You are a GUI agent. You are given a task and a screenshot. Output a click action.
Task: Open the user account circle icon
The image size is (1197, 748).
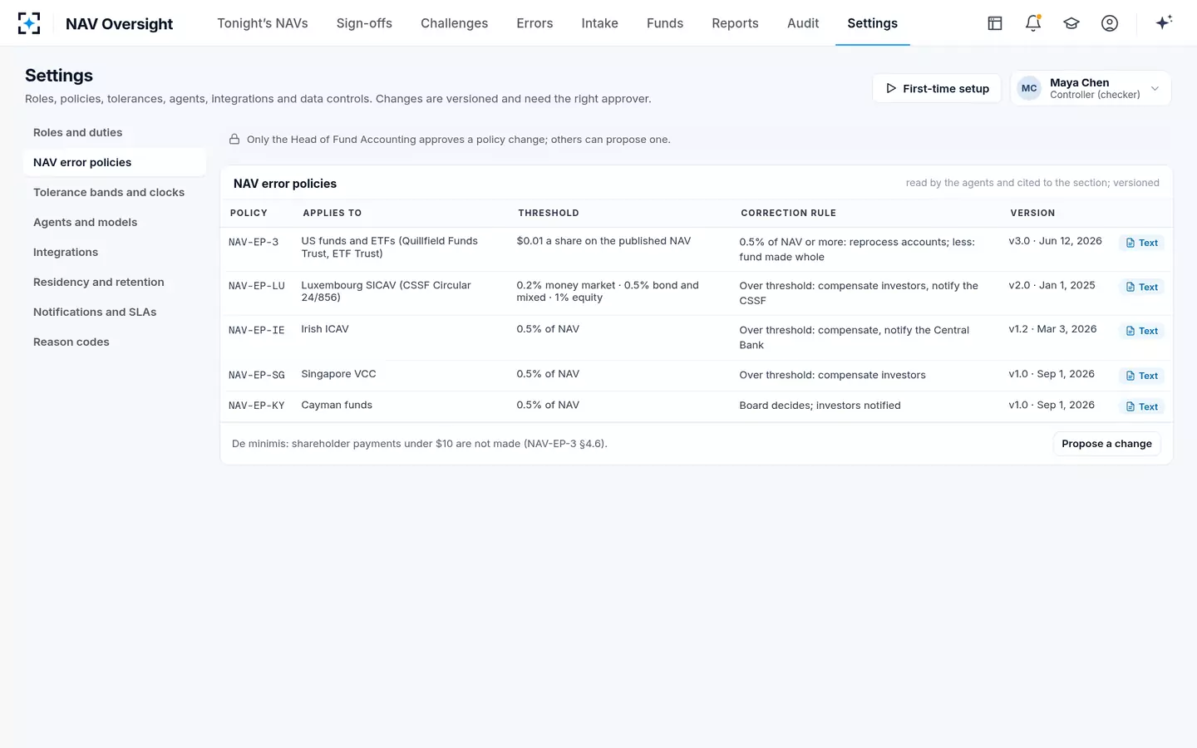pos(1110,23)
